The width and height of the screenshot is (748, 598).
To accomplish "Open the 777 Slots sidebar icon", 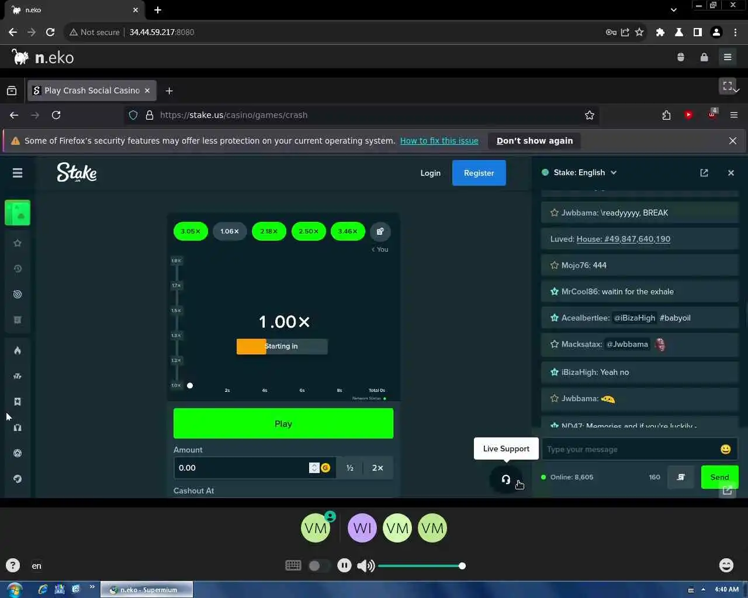I will [x=18, y=376].
